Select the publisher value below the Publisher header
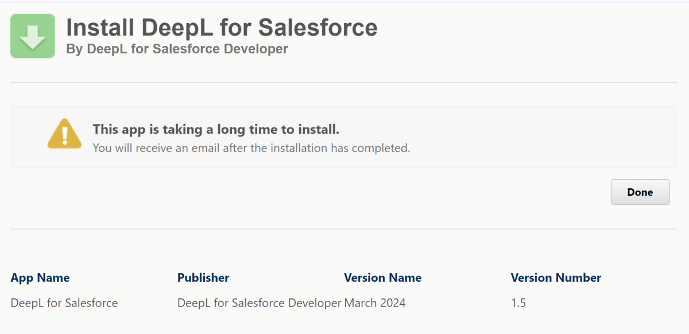Image resolution: width=689 pixels, height=334 pixels. [x=260, y=303]
